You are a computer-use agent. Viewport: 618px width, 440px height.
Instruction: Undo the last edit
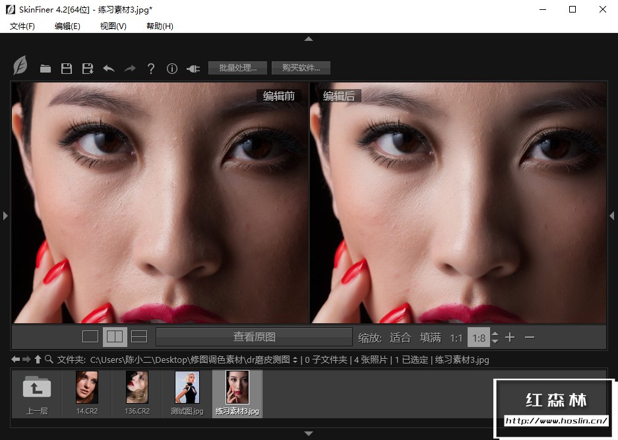click(x=109, y=69)
